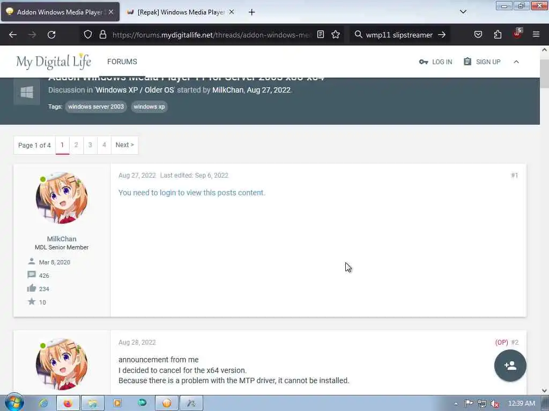
Task: Select the Addon Windows Media Player tab
Action: pos(60,12)
